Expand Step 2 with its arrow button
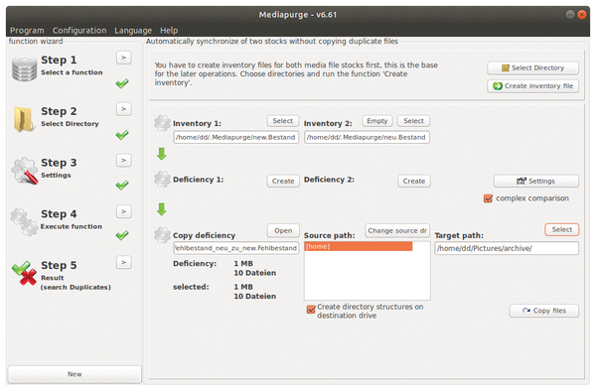Viewport: 596px width, 391px height. coord(123,109)
